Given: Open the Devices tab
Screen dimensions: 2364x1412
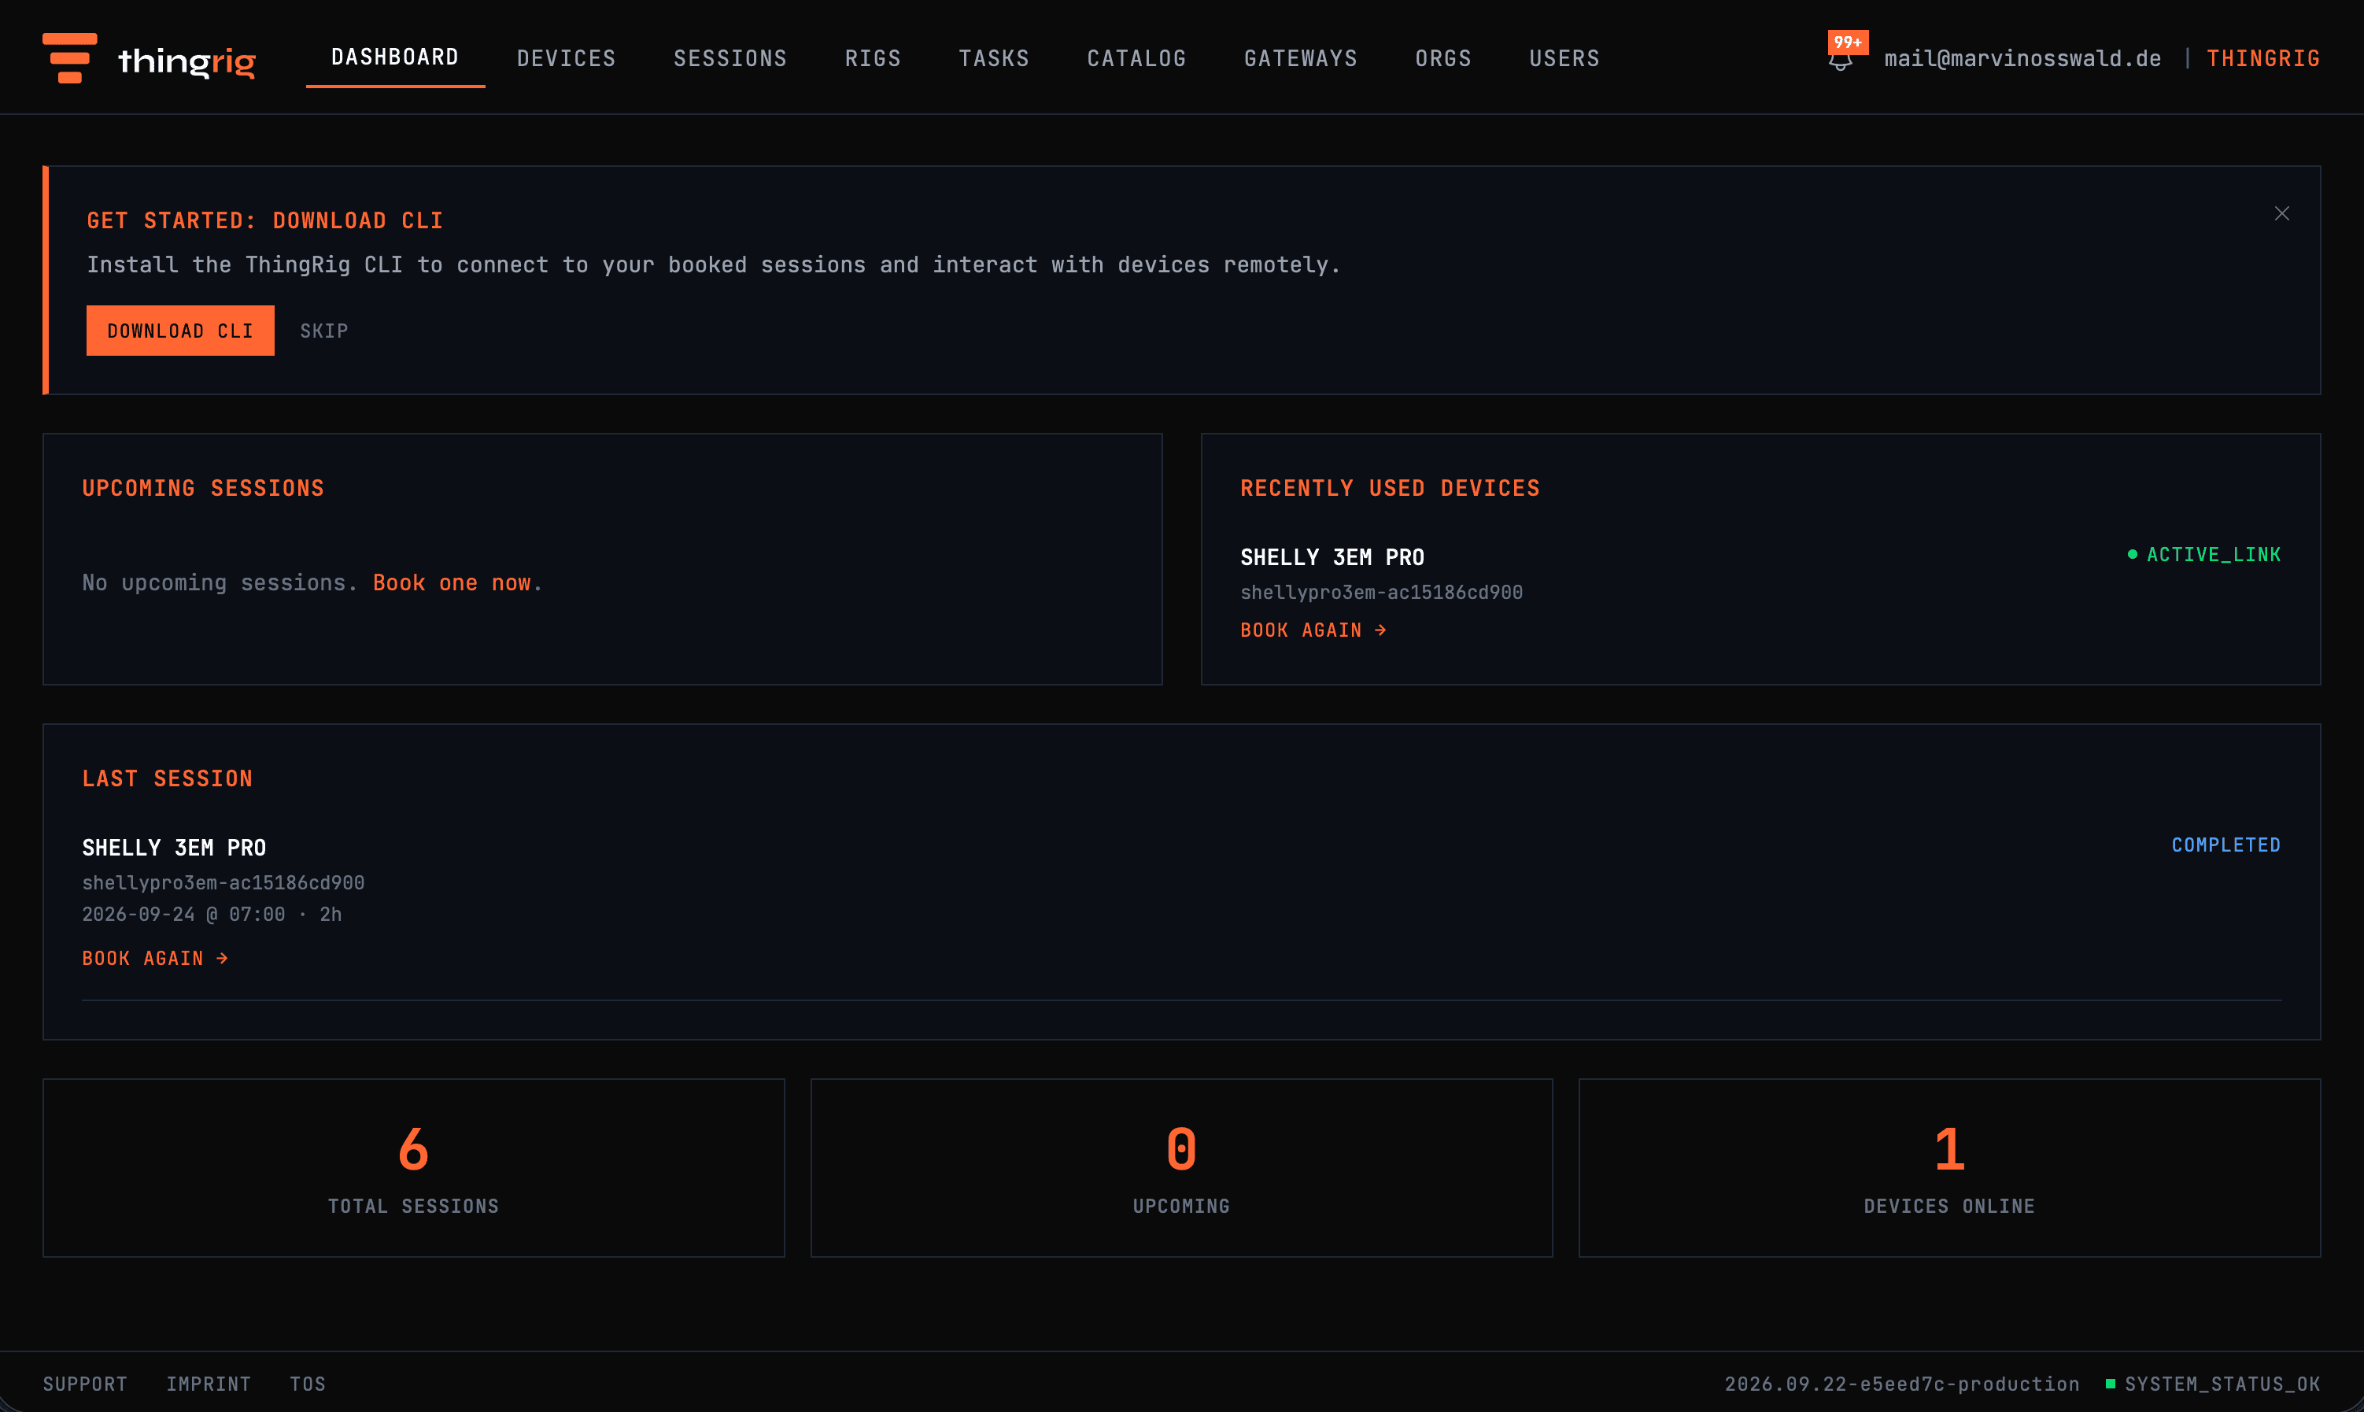Looking at the screenshot, I should pos(566,59).
